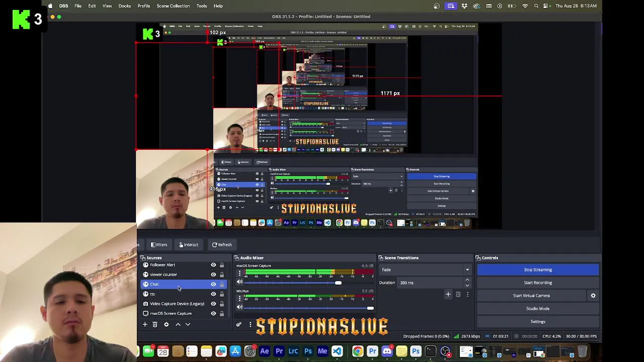Click the Duration 300 ms field
Image resolution: width=644 pixels, height=362 pixels.
coord(431,283)
